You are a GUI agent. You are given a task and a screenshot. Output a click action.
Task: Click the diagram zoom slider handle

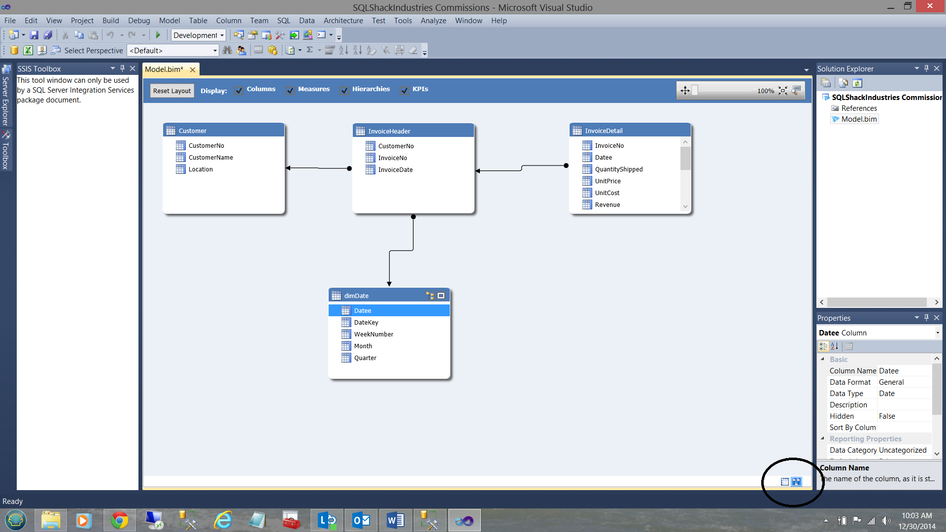pos(695,90)
